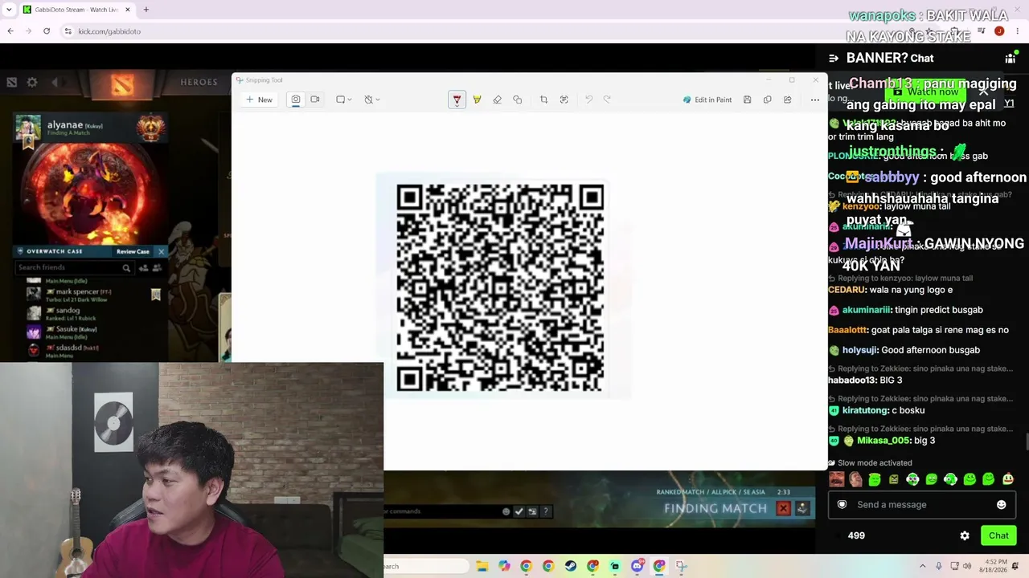
Task: Open alyanae's profile avatar
Action: pos(28,128)
